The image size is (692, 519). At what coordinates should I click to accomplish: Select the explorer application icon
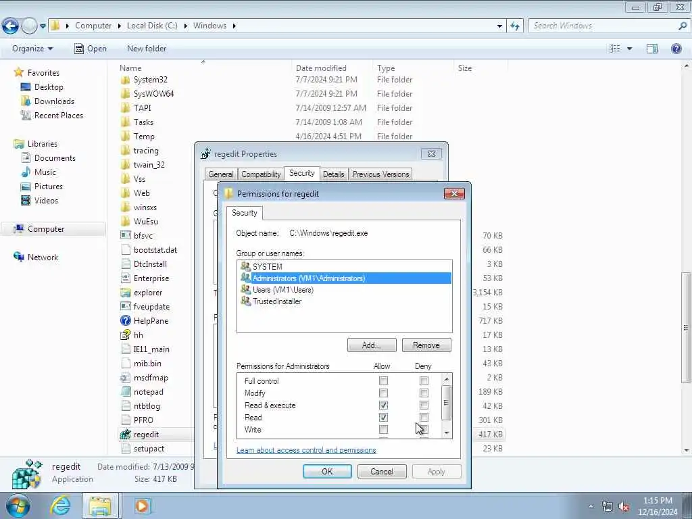pos(125,293)
